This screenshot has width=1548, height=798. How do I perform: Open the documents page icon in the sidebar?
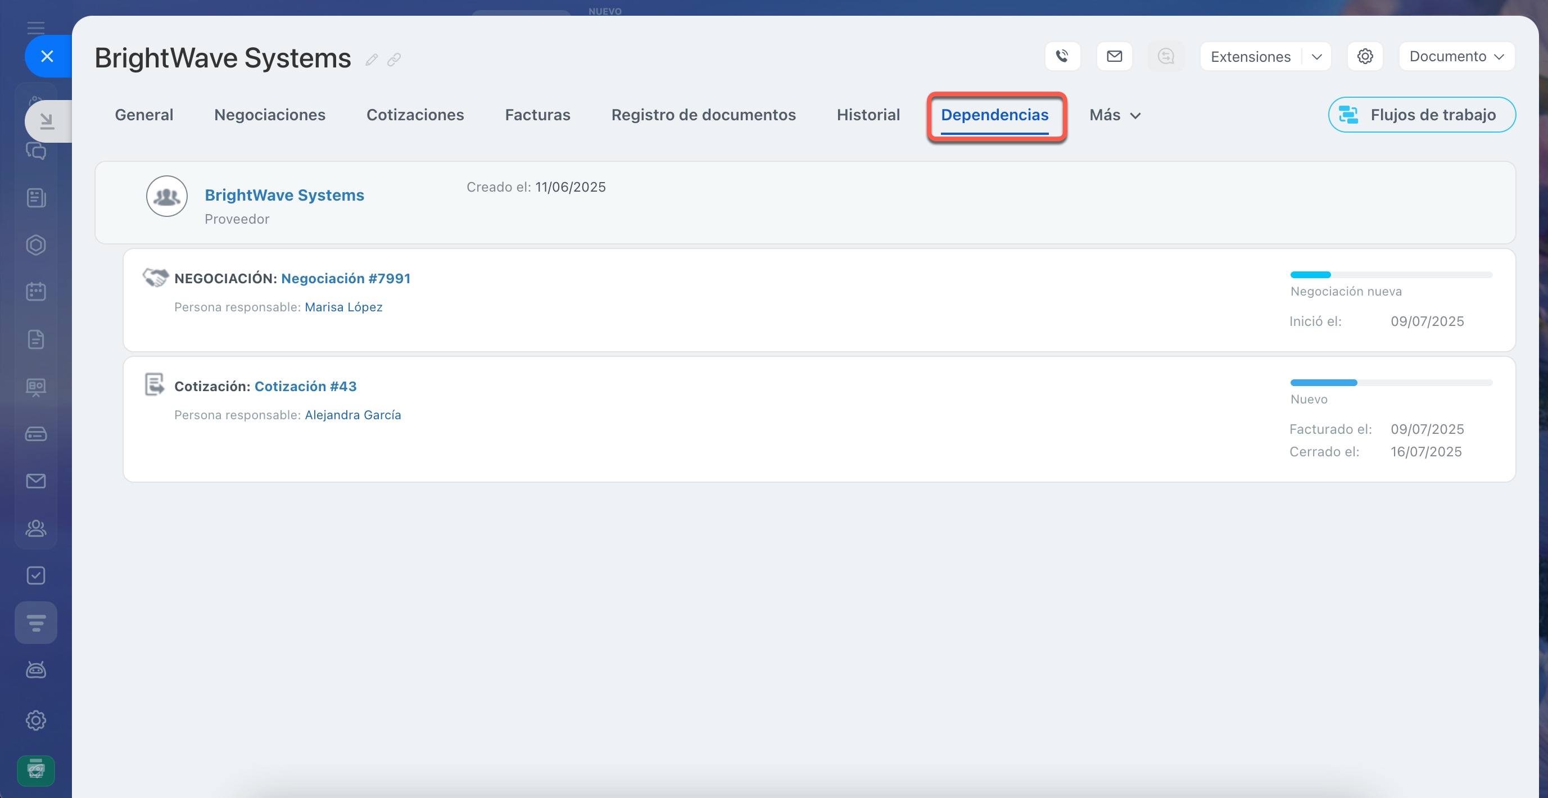pos(36,339)
